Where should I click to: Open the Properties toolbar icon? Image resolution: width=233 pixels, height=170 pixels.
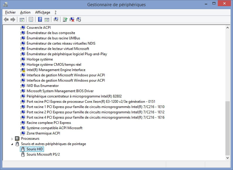(x=31, y=19)
